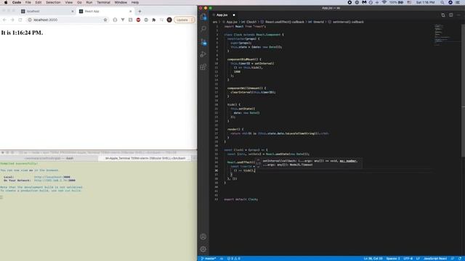The width and height of the screenshot is (465, 261).
Task: Open the Search view in VS Code activity bar
Action: 203,29
